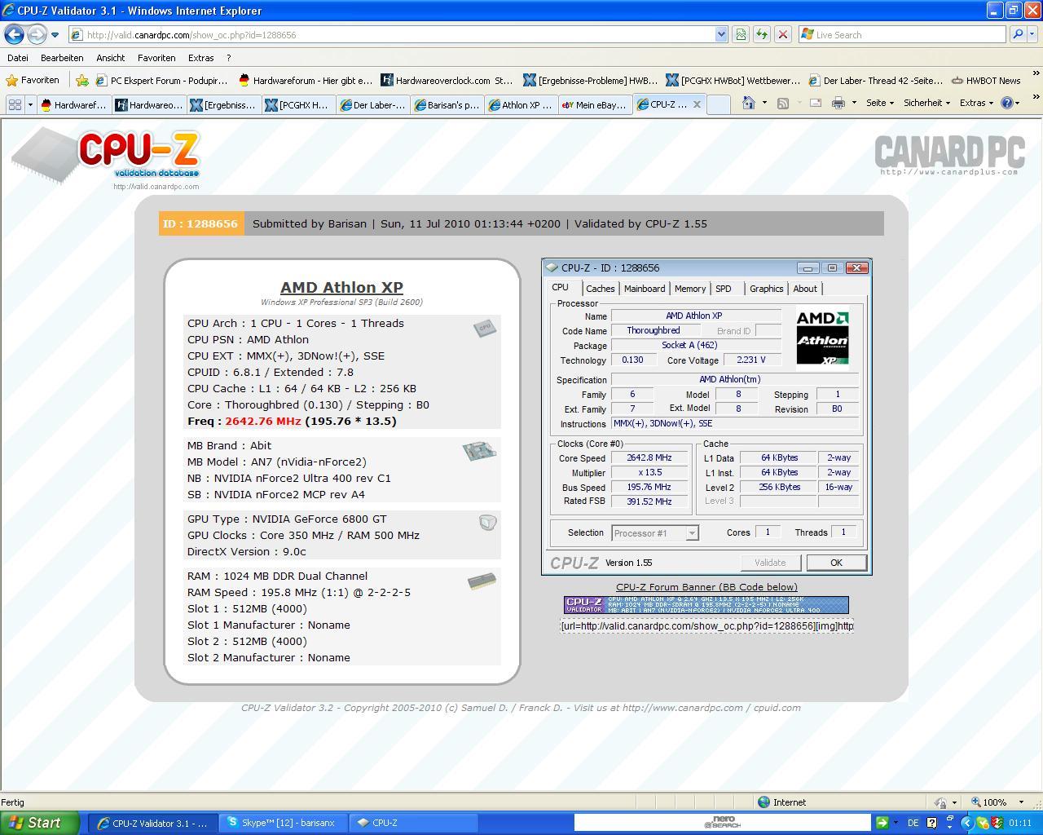The width and height of the screenshot is (1043, 835).
Task: Stop loading the page with the red X
Action: pyautogui.click(x=783, y=34)
